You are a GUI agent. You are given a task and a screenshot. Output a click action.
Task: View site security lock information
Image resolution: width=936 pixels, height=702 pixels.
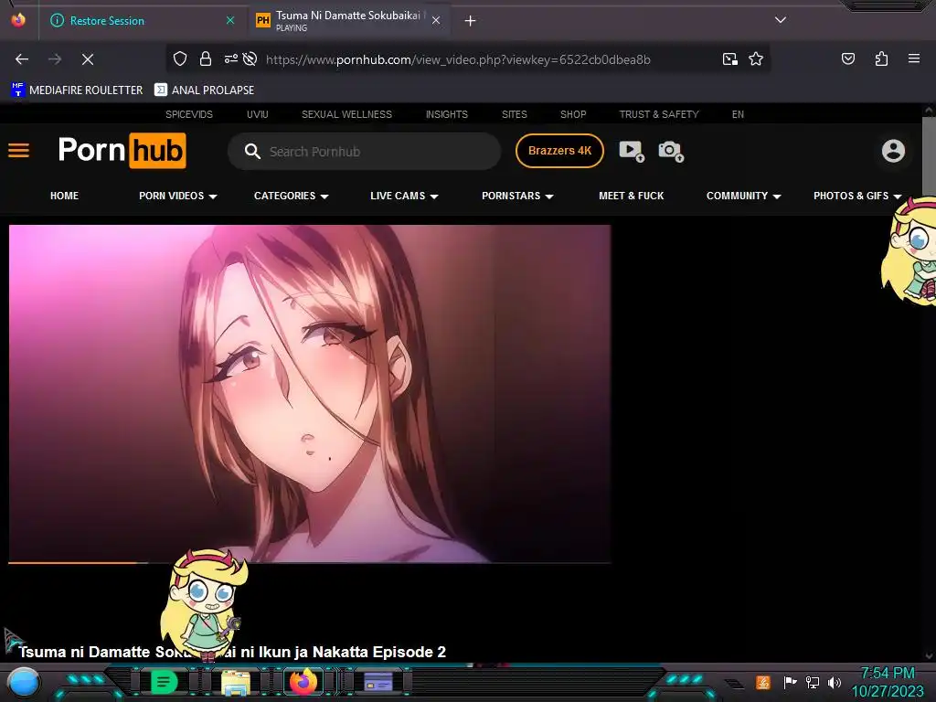point(206,59)
